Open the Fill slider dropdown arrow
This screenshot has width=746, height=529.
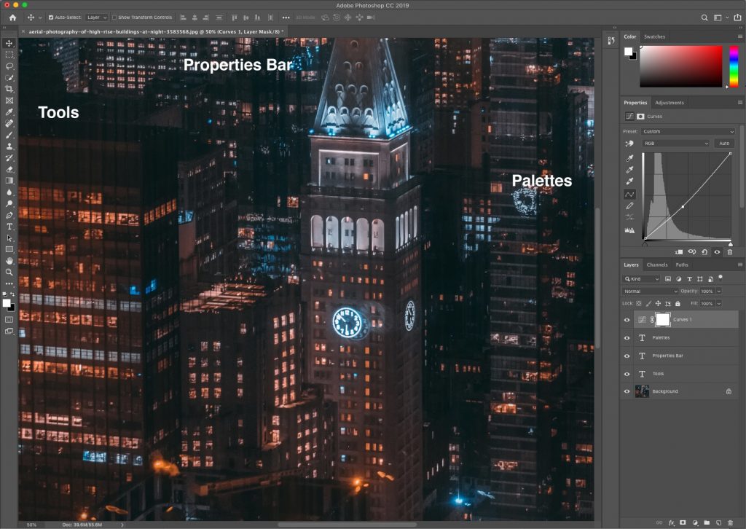point(719,304)
